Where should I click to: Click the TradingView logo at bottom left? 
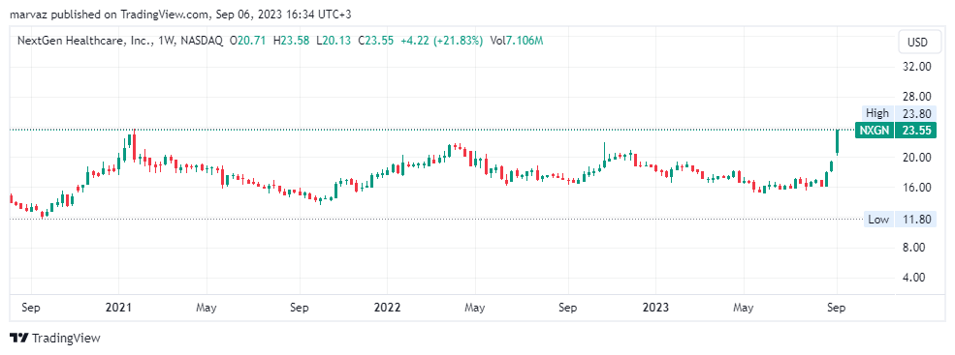pyautogui.click(x=55, y=338)
